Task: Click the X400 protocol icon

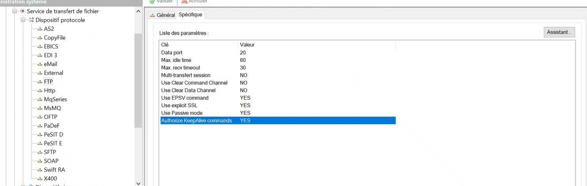Action: pyautogui.click(x=39, y=179)
